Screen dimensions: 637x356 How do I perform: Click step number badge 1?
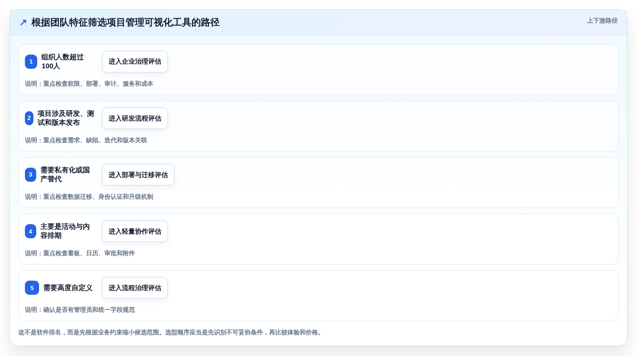point(31,62)
